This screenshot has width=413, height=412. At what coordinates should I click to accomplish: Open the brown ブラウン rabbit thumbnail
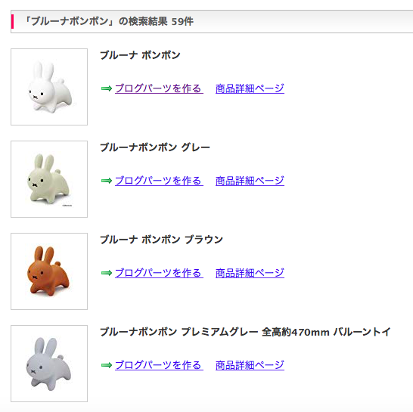49,271
